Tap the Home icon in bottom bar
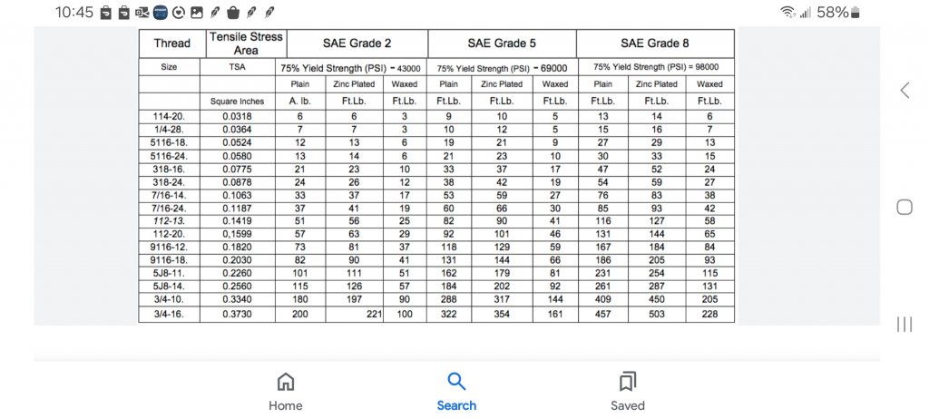Screen dimensions: 929x418 (x=286, y=382)
